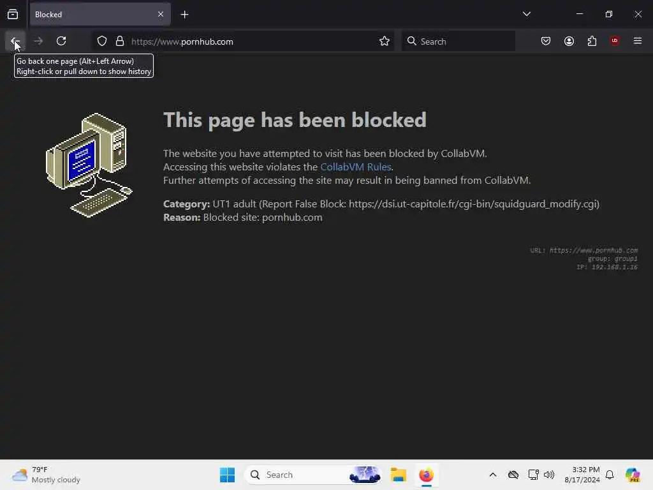653x490 pixels.
Task: Open the clock showing 3:32 PM
Action: point(582,475)
